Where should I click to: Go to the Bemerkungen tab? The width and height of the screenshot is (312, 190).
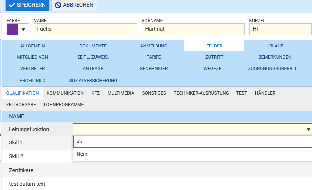point(275,57)
